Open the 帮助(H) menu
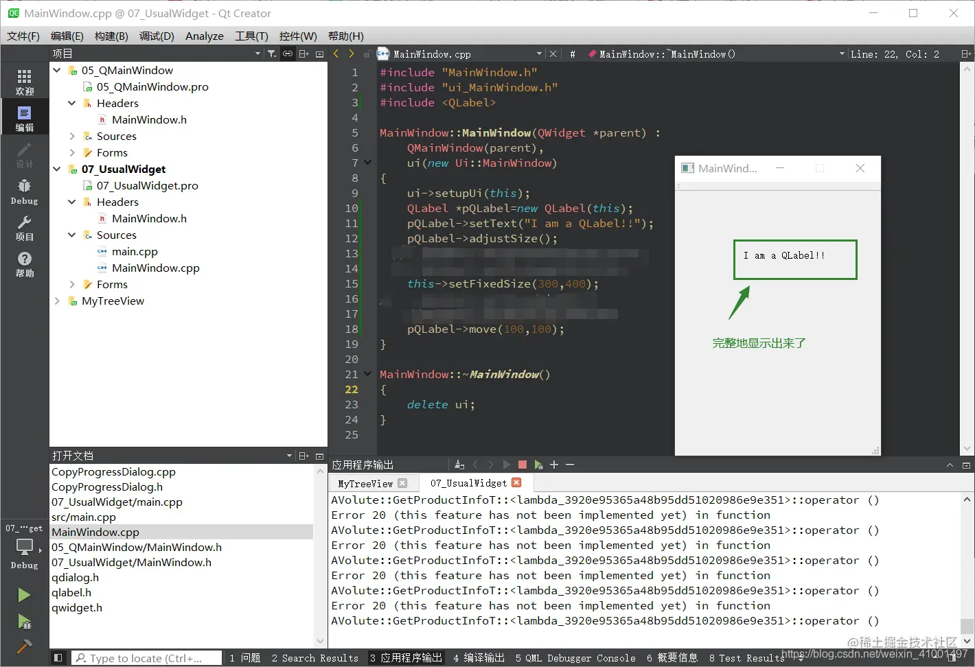Viewport: 975px width, 667px height. tap(346, 36)
